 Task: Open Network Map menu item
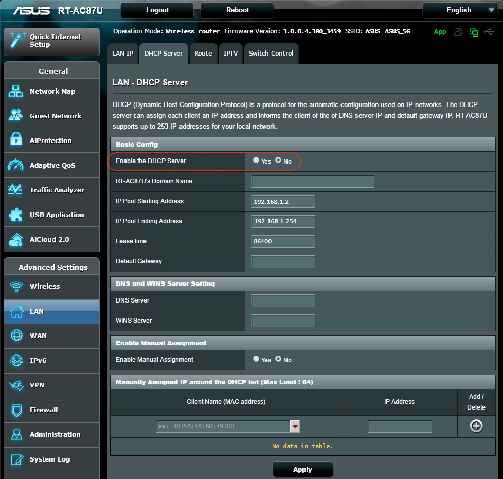tap(51, 92)
